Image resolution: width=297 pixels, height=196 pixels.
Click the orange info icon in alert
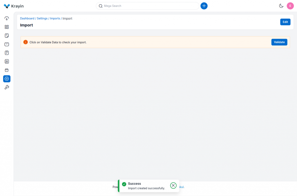click(26, 42)
